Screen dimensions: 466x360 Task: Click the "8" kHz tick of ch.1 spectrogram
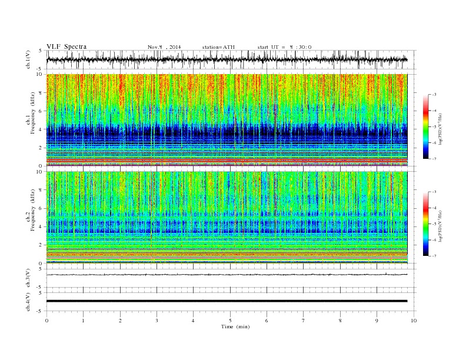[x=41, y=93]
